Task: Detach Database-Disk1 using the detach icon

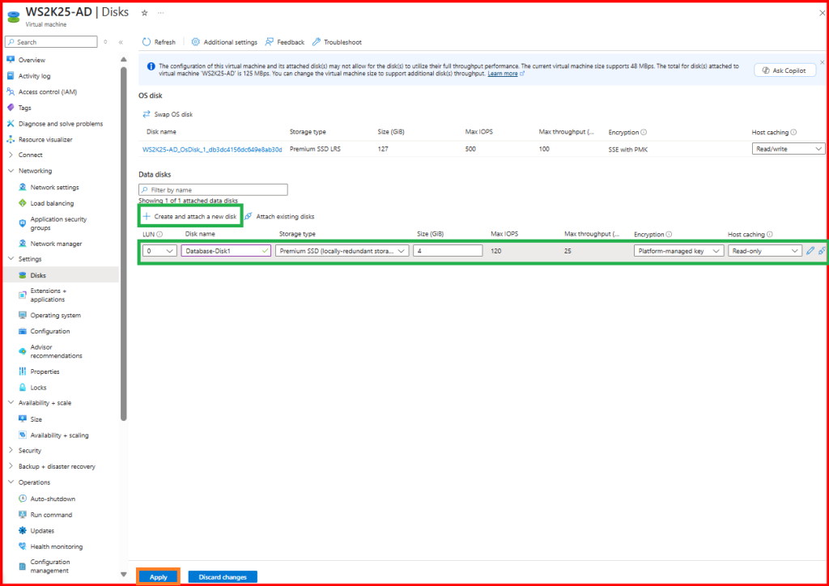Action: coord(822,251)
